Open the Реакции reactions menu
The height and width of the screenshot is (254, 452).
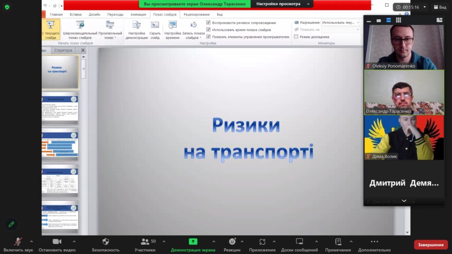232,245
